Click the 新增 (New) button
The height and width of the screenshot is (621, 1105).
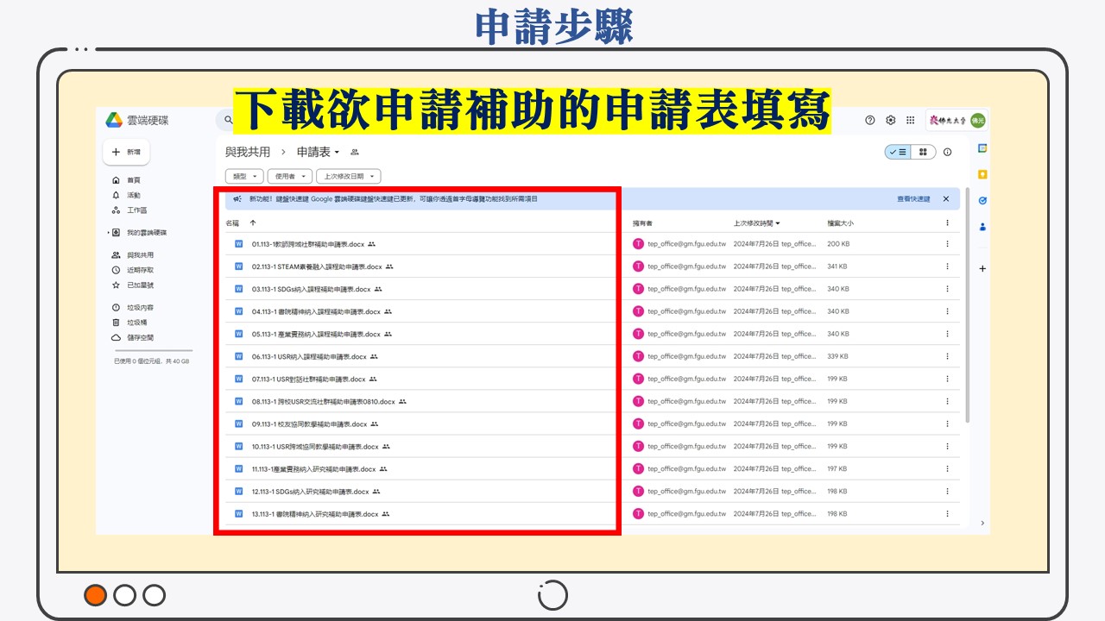coord(126,152)
